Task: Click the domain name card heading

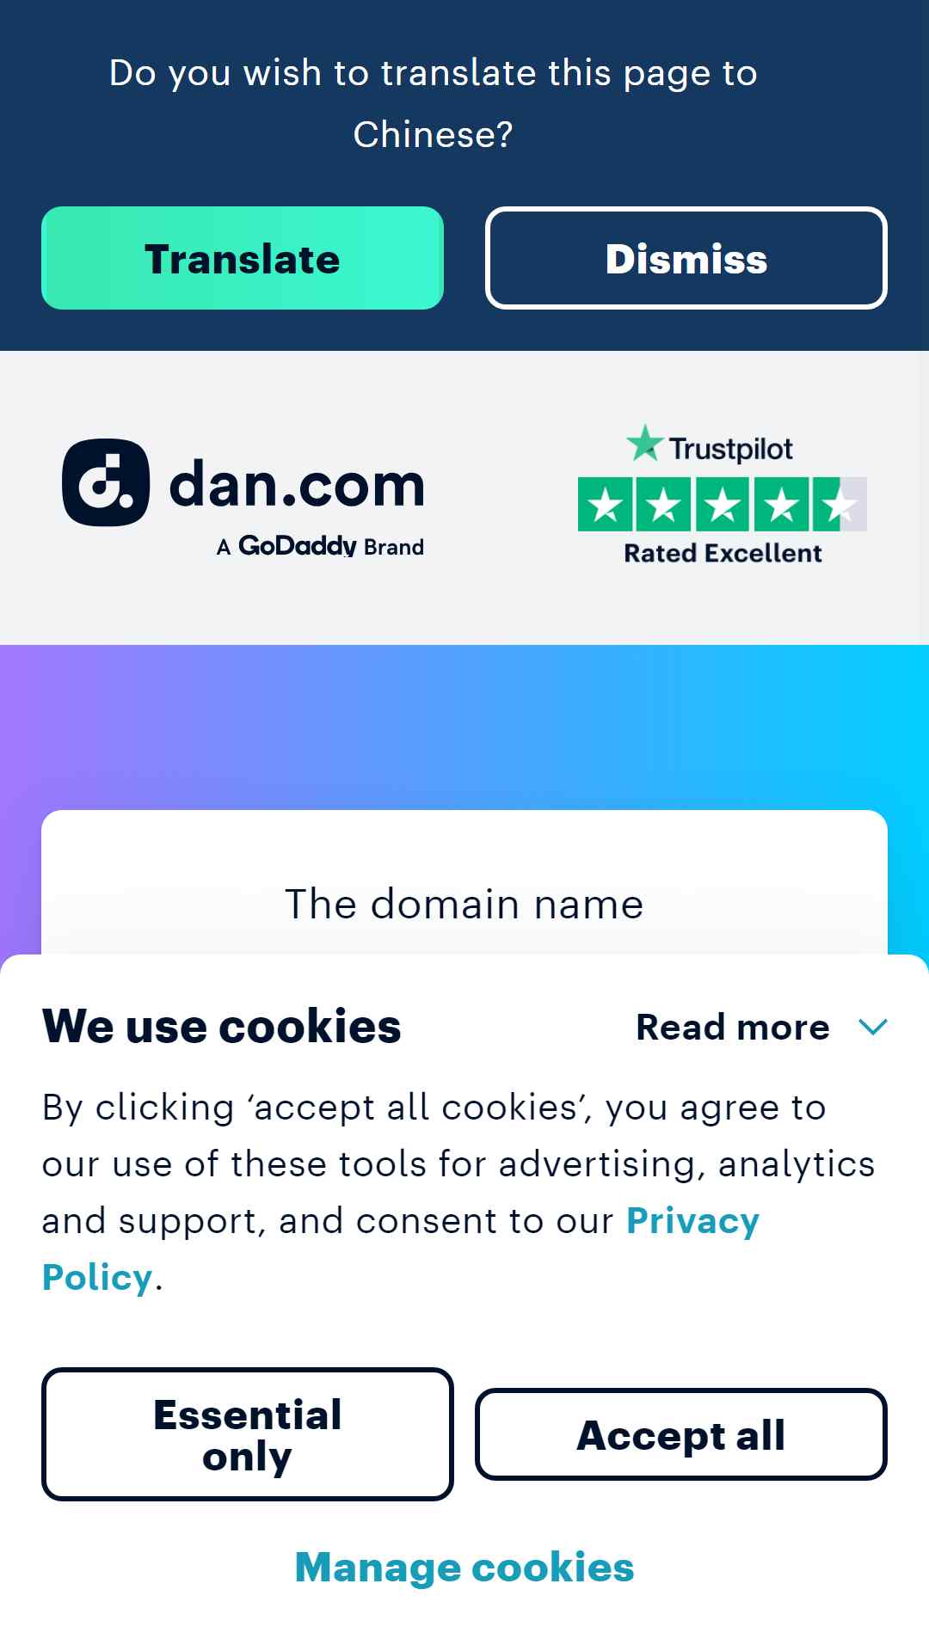Action: [464, 904]
